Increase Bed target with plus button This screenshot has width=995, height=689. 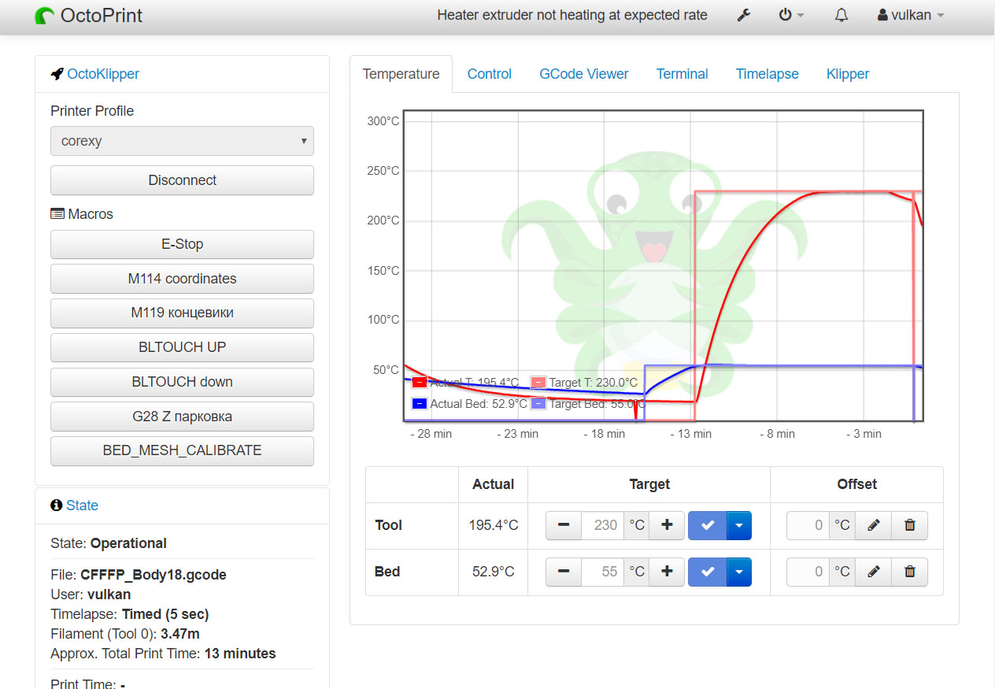point(667,572)
